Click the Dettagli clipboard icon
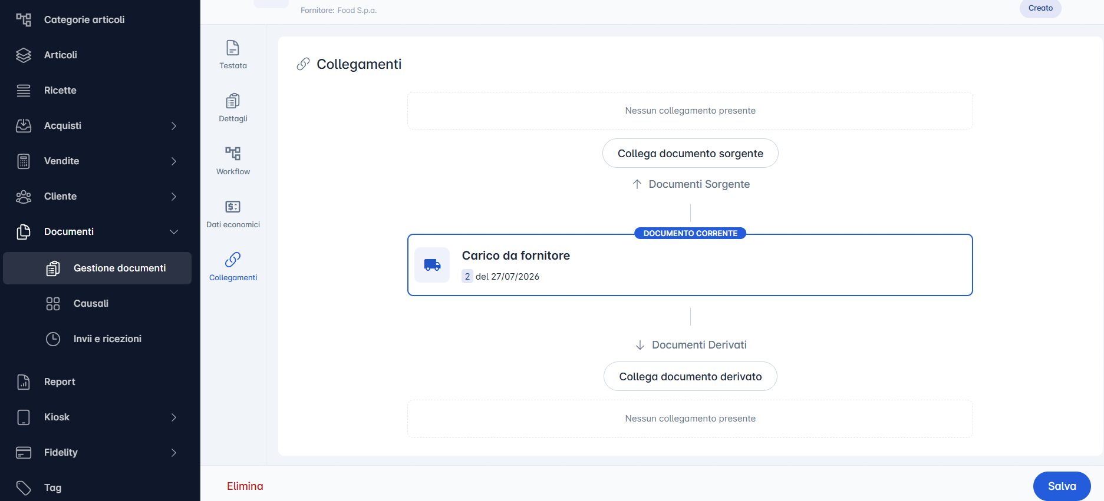 click(233, 101)
